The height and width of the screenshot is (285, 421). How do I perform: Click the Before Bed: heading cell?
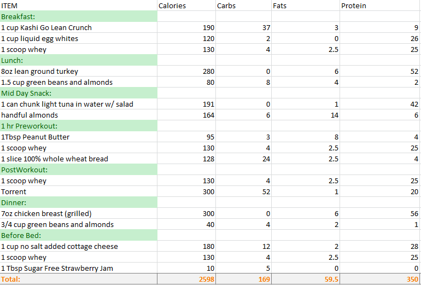pyautogui.click(x=79, y=236)
